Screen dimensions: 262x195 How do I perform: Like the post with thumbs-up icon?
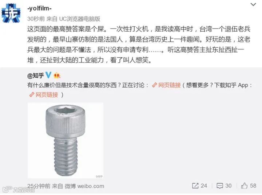pos(244,186)
